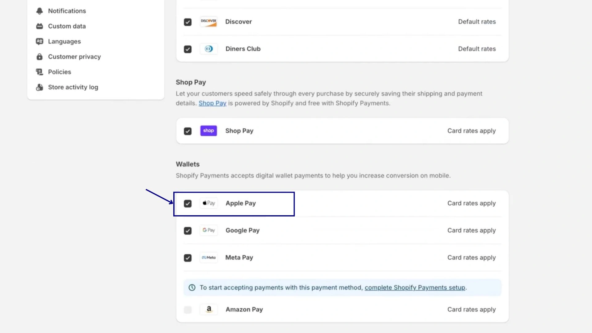Click Default rates in the Discover row

tap(477, 22)
